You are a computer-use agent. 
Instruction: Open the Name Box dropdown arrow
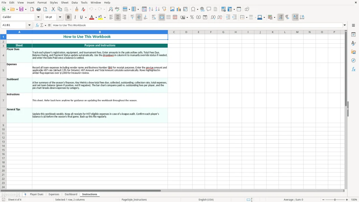[30, 25]
